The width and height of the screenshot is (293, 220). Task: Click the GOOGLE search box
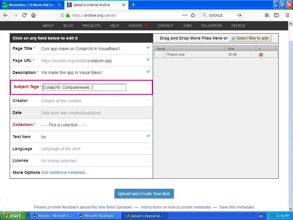tap(221, 15)
